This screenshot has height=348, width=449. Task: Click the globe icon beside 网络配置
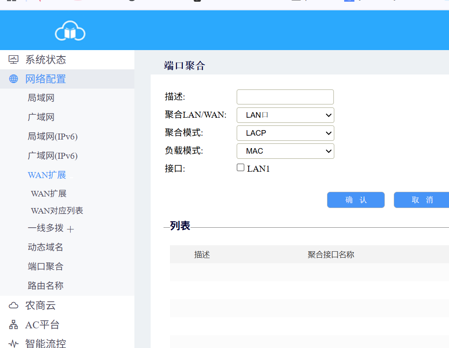click(14, 79)
